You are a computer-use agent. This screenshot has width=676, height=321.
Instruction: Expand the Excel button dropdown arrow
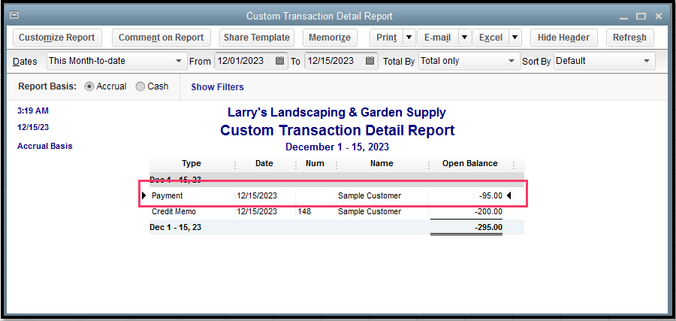tap(515, 38)
